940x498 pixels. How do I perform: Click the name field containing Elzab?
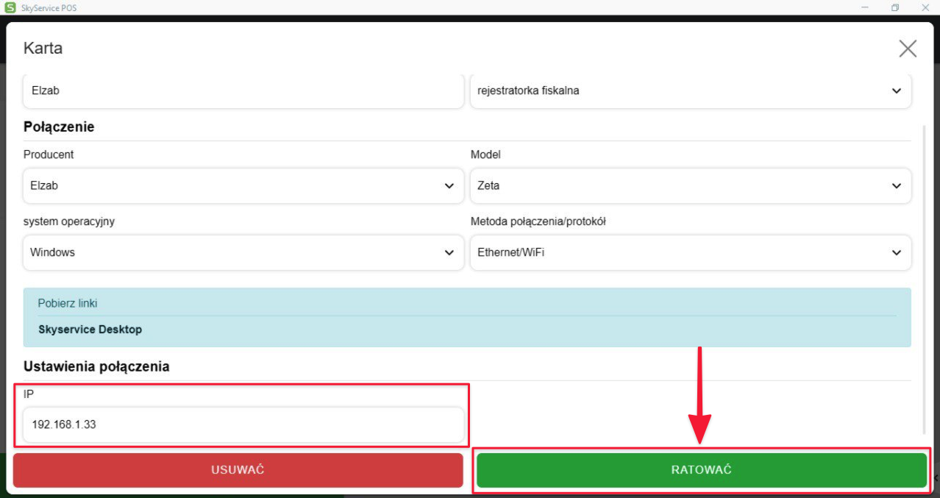(x=243, y=91)
